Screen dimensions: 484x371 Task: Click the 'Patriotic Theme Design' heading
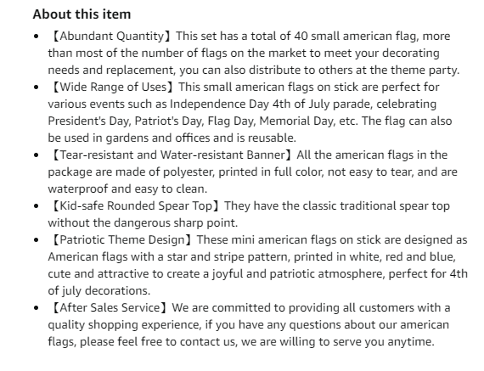pos(122,239)
